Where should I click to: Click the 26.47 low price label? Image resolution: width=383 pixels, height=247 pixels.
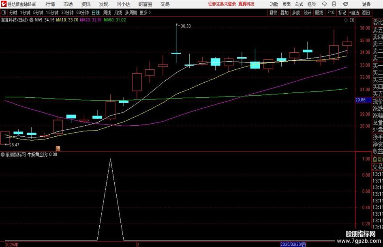click(x=14, y=145)
